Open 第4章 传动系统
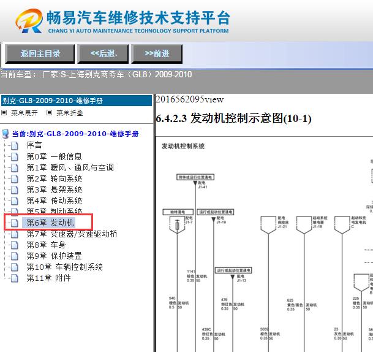Image resolution: width=373 pixels, height=352 pixels. coord(54,201)
